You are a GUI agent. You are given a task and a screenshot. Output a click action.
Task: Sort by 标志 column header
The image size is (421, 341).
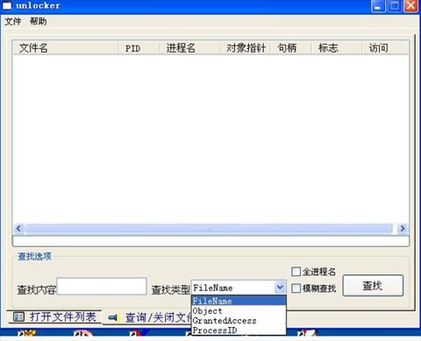337,48
